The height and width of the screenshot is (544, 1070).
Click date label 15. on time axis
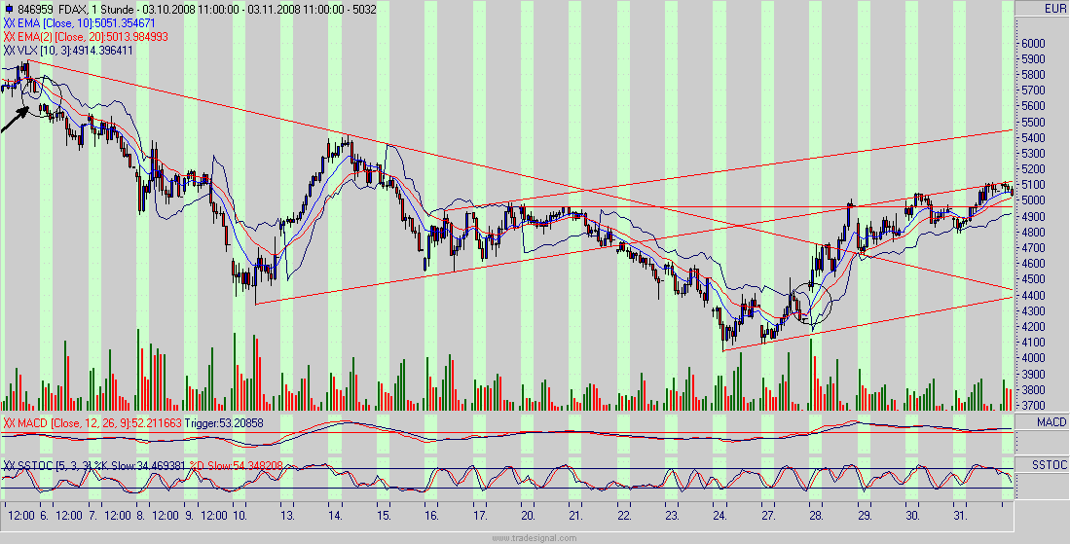(384, 516)
